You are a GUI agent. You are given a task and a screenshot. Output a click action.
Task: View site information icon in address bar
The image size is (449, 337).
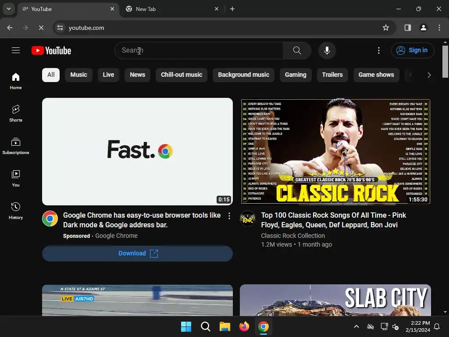tap(60, 28)
